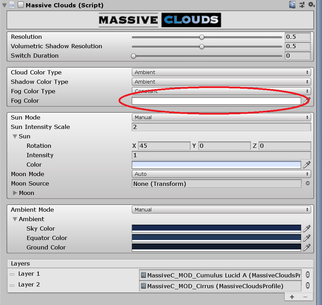Image resolution: width=322 pixels, height=305 pixels.
Task: Click the Layer 1 label
Action: (x=29, y=274)
